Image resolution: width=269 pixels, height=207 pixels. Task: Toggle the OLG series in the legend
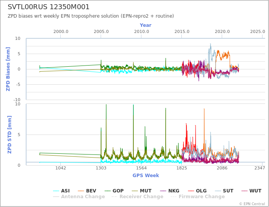pos(197,191)
